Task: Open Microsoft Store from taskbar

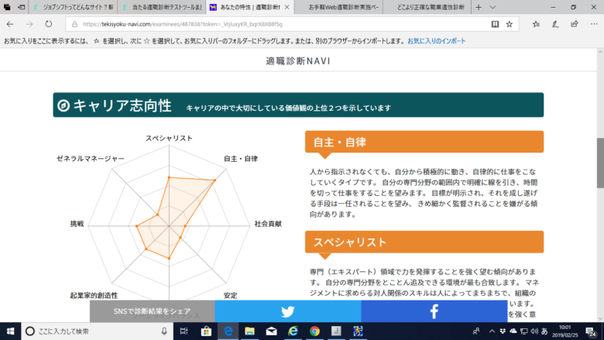Action: click(206, 331)
